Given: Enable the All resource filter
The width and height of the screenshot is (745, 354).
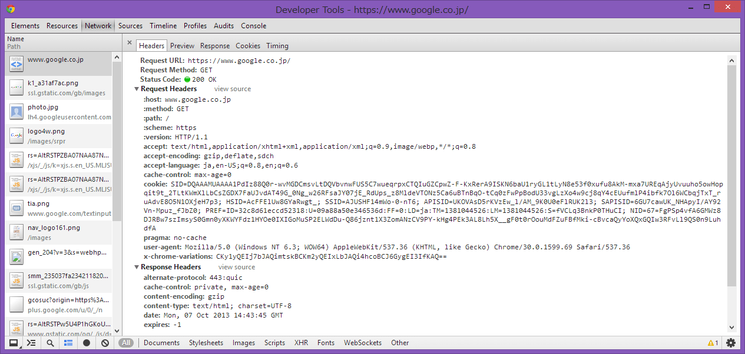Looking at the screenshot, I should [126, 343].
